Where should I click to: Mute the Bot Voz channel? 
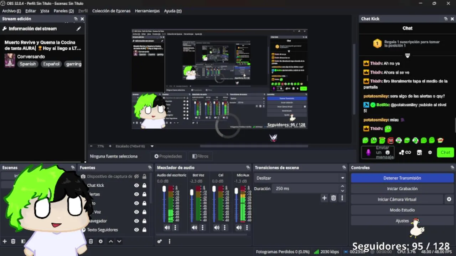click(x=194, y=228)
